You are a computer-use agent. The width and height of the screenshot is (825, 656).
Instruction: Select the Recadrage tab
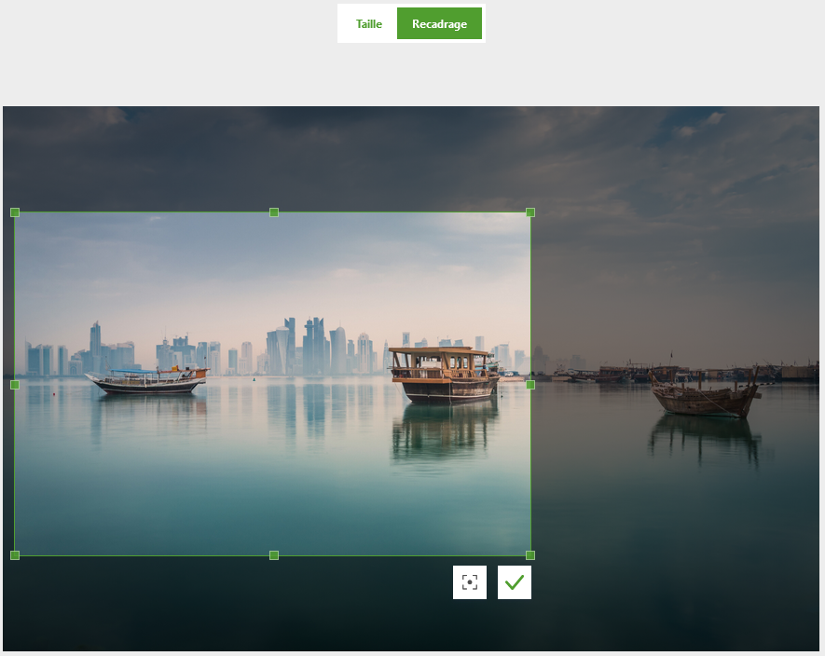439,23
